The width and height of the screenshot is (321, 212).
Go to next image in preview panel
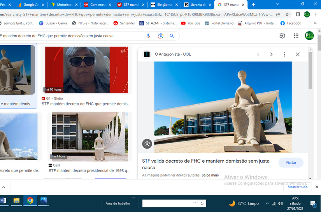(271, 54)
